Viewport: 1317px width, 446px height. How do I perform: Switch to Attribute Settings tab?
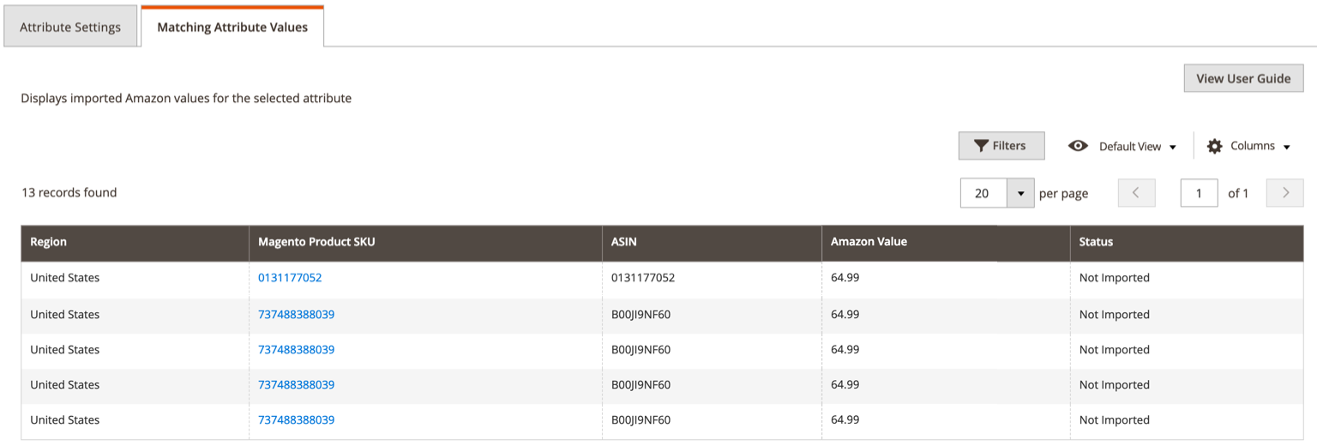coord(70,27)
